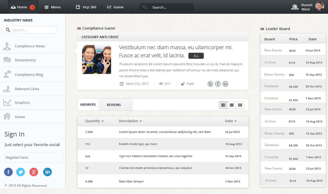328x194 pixels.
Task: Click the Leader Board grid icon
Action: (x=262, y=29)
